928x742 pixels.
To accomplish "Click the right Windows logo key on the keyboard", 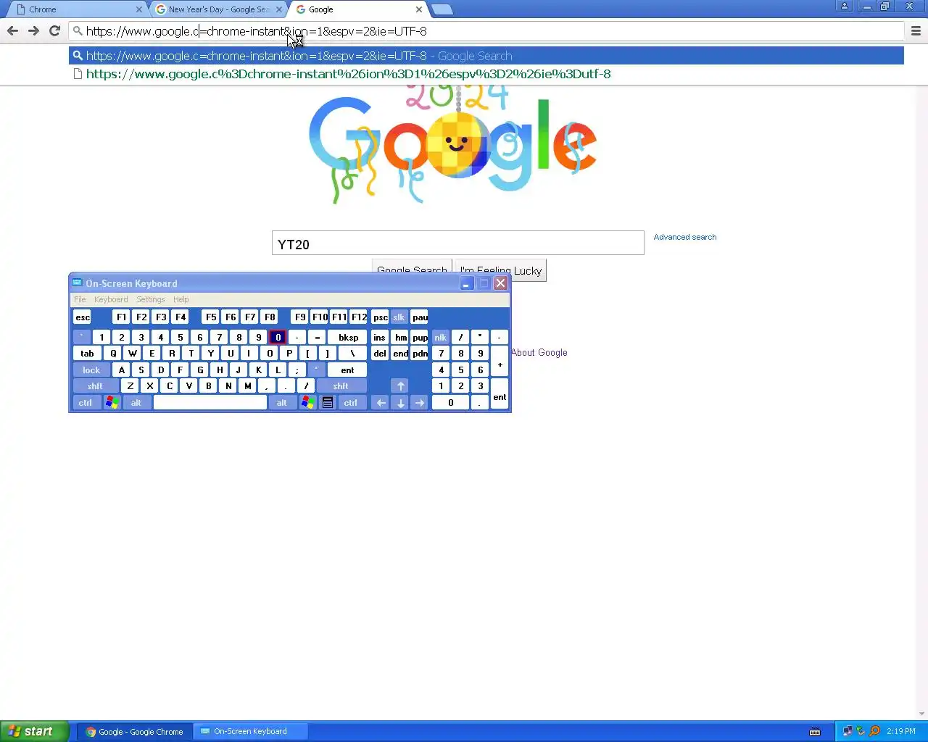I will (307, 403).
